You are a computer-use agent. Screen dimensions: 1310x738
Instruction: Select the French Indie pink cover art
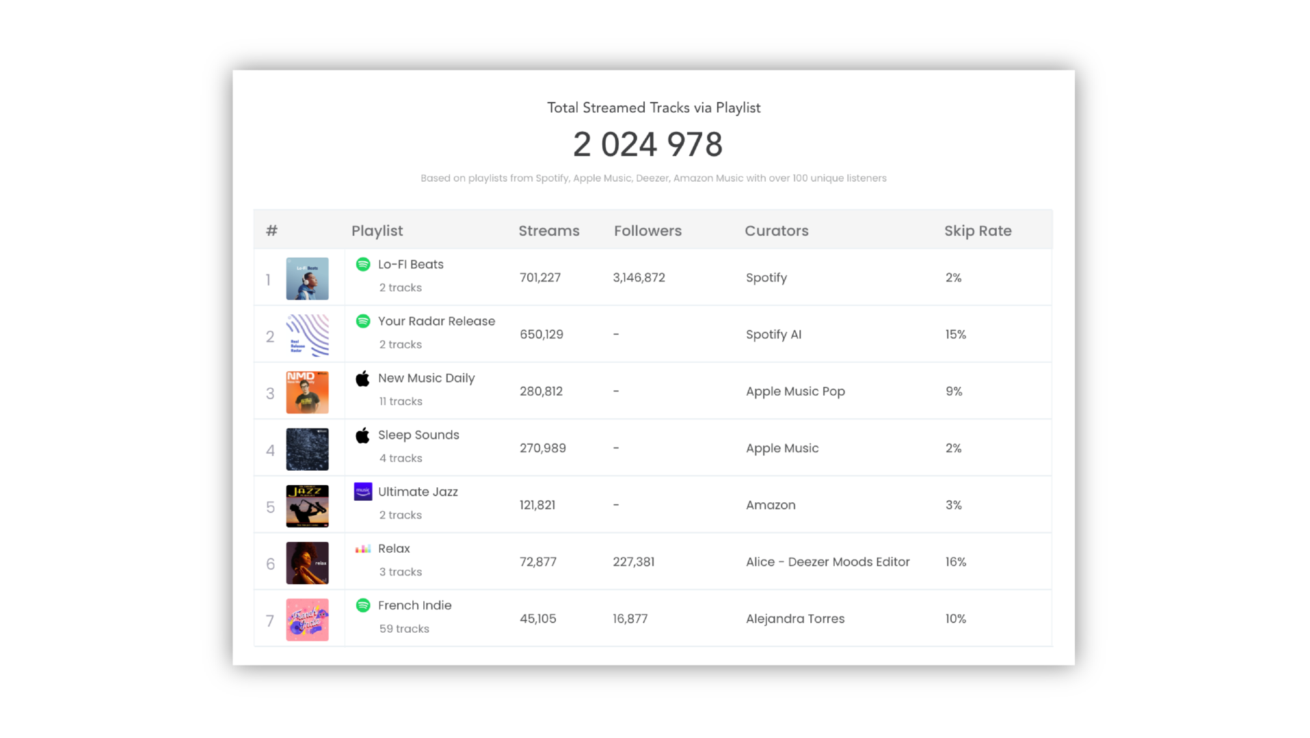(307, 620)
